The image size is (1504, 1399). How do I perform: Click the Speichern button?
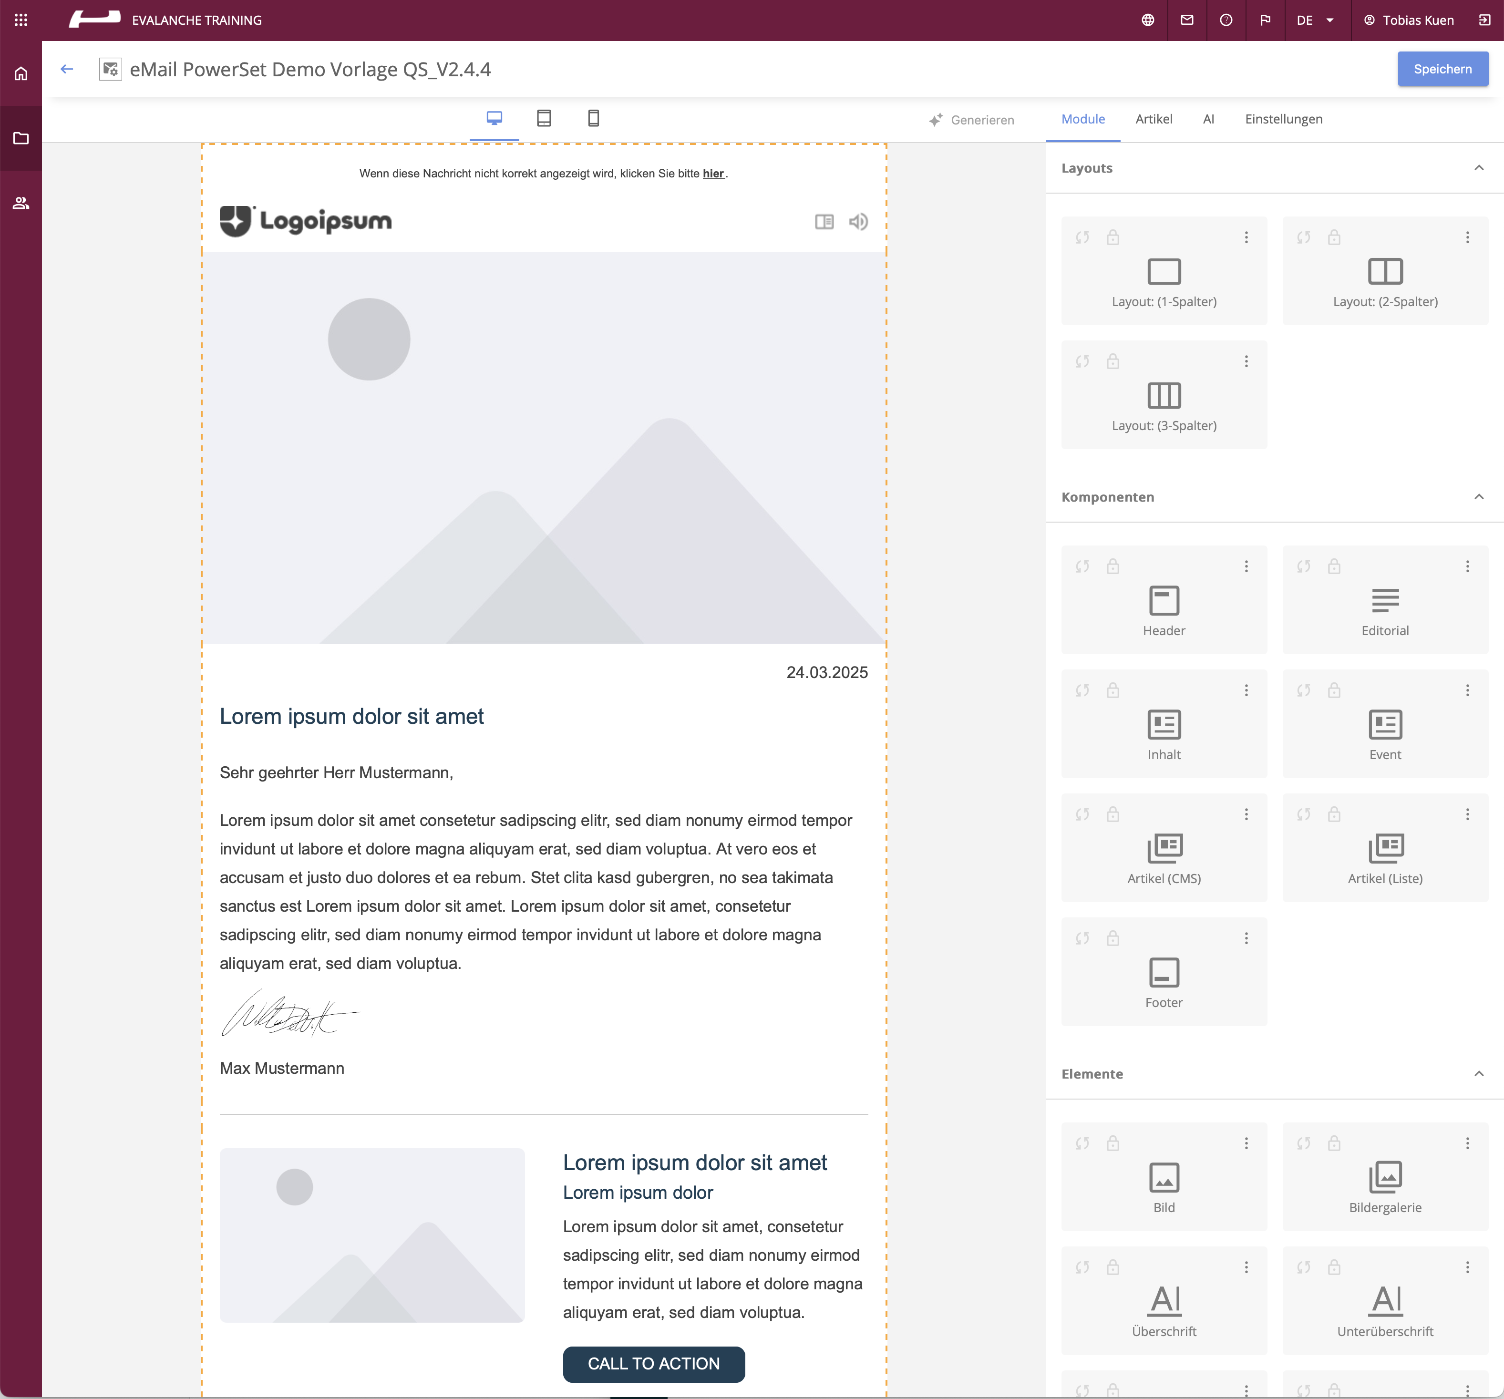tap(1442, 69)
